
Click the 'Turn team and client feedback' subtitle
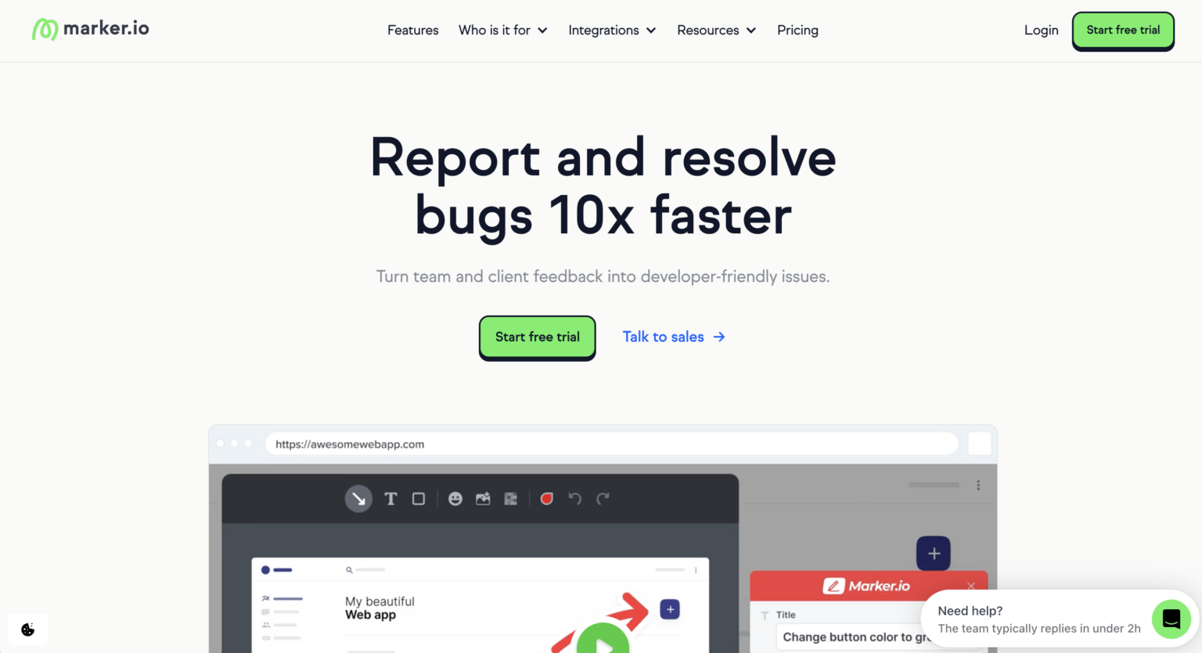[x=603, y=276]
